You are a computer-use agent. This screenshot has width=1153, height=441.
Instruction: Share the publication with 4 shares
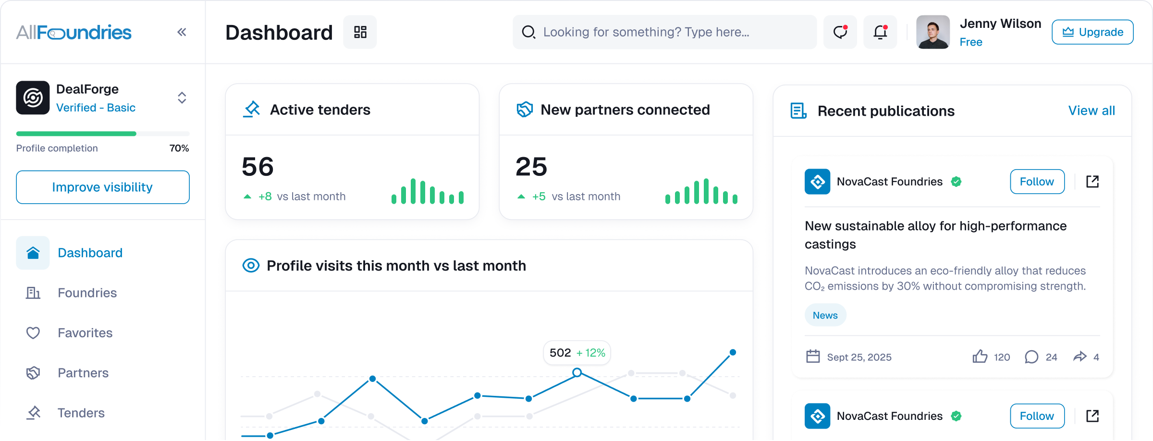tap(1079, 356)
